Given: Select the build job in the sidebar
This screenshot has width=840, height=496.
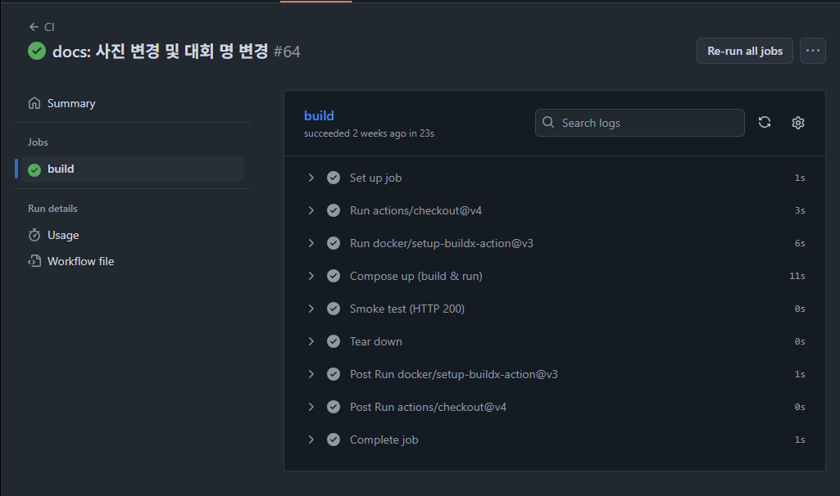Looking at the screenshot, I should point(61,169).
